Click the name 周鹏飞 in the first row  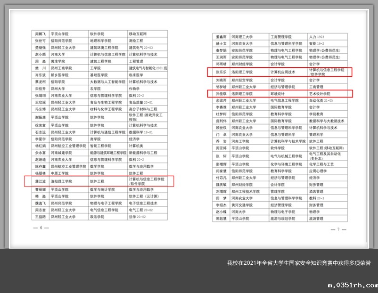40,34
